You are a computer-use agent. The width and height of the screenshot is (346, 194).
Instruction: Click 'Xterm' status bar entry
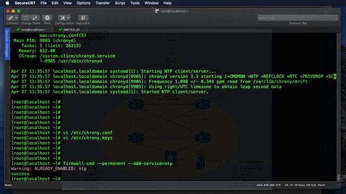[321, 185]
